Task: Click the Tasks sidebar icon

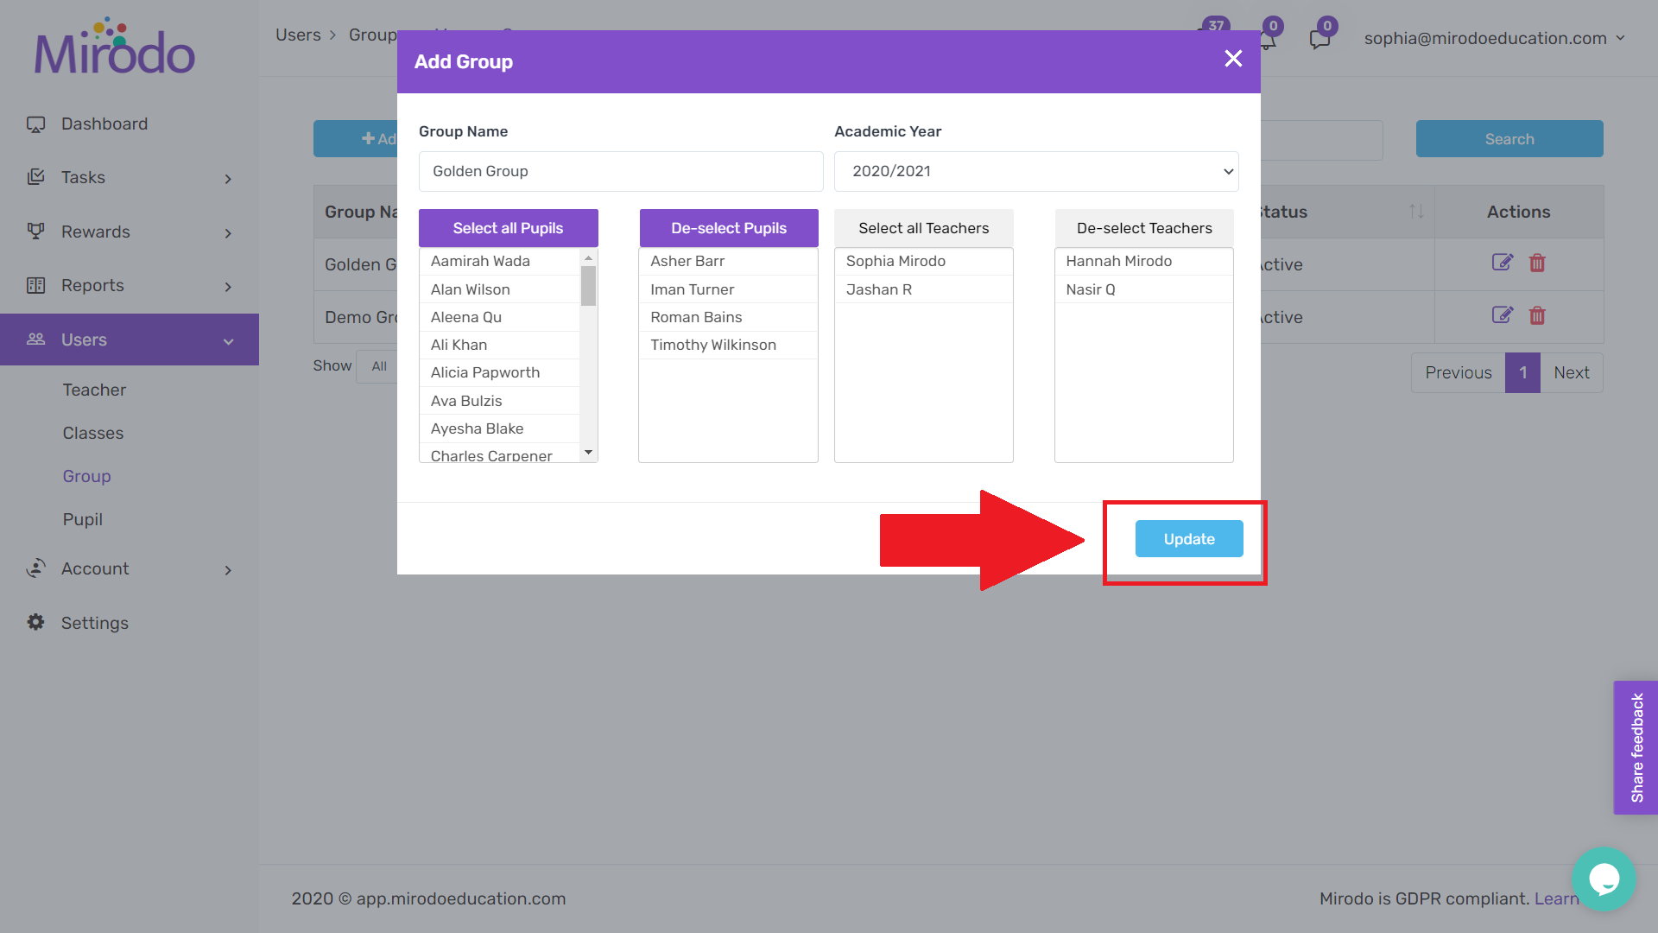Action: [35, 177]
